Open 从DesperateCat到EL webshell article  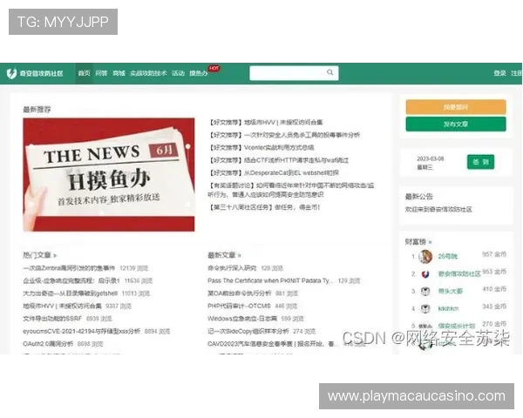[274, 172]
